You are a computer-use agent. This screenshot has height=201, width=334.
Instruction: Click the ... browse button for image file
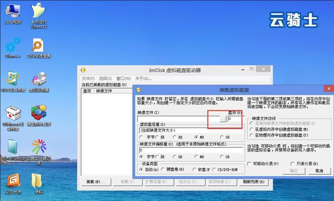click(x=223, y=119)
